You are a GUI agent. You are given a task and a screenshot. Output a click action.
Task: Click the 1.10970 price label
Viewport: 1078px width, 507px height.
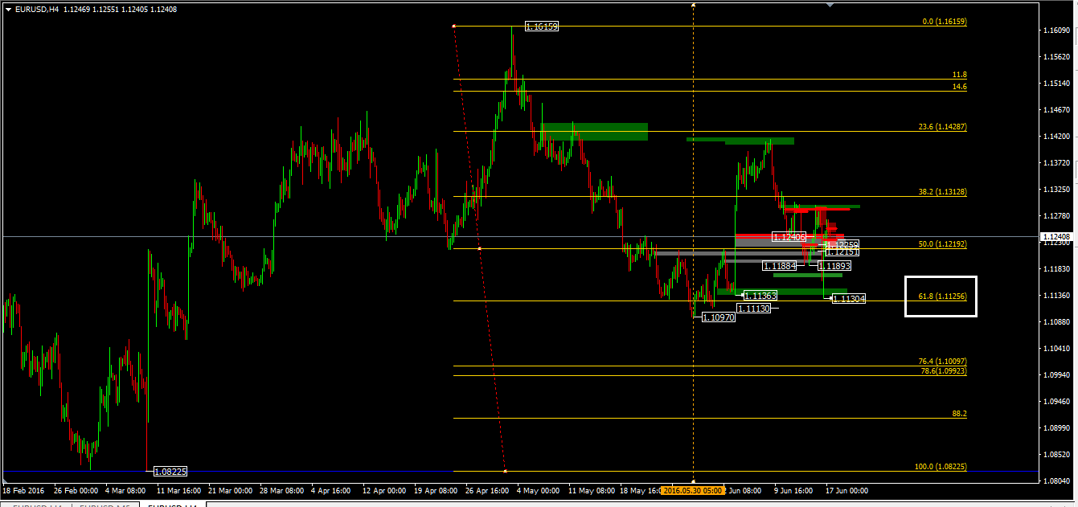click(718, 317)
